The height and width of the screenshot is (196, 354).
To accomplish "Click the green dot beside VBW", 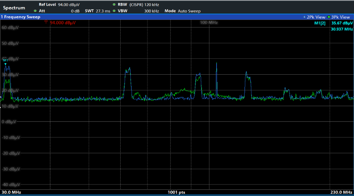I will tap(114, 11).
